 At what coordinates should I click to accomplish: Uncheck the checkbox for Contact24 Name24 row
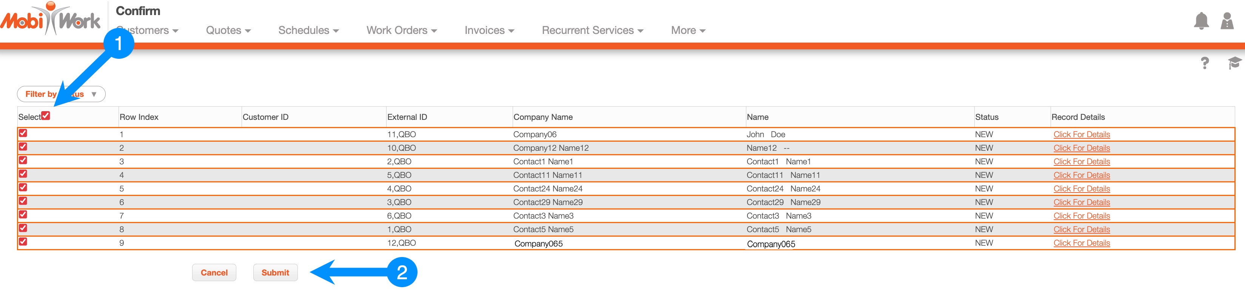pos(23,188)
